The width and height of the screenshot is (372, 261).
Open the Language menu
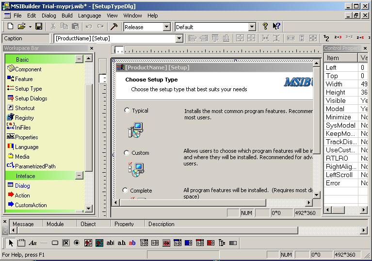pyautogui.click(x=89, y=16)
